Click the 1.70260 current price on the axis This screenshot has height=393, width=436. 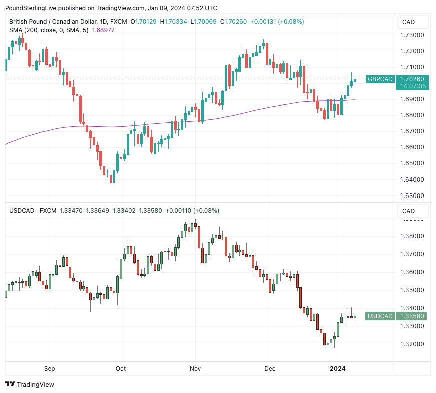coord(413,79)
